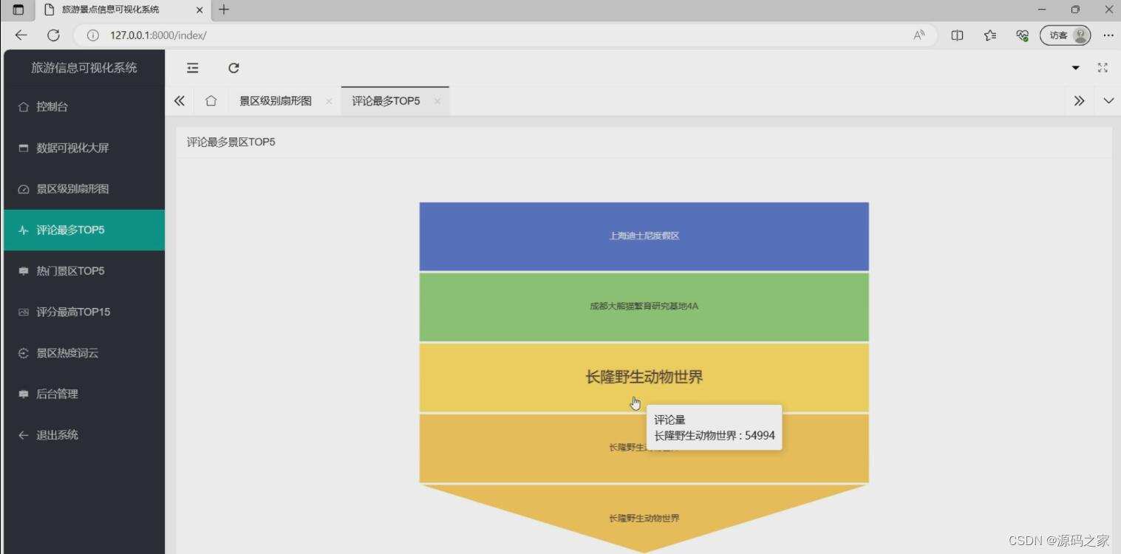Open 后台管理 in the sidebar
The image size is (1121, 554).
coord(84,394)
